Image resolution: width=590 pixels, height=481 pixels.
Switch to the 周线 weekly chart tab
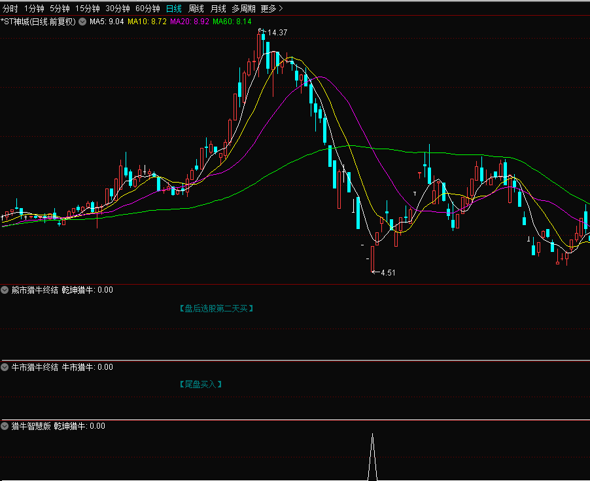[196, 9]
